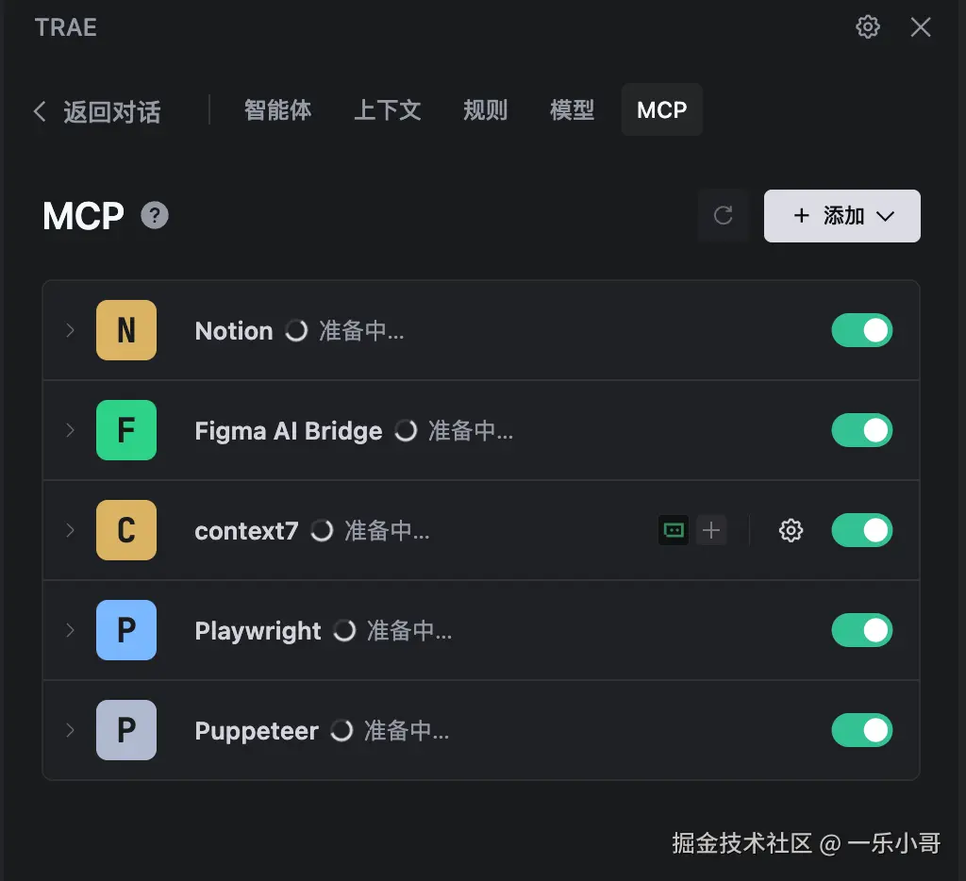Expand the context7 server row
The image size is (966, 881).
click(x=70, y=530)
